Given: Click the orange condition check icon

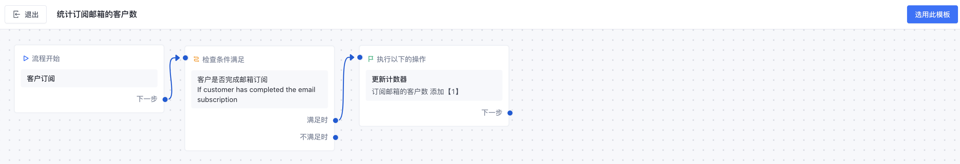Looking at the screenshot, I should point(196,59).
